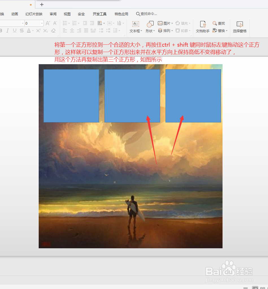
Task: Open the line spacing dropdown arrow
Action: point(119,31)
